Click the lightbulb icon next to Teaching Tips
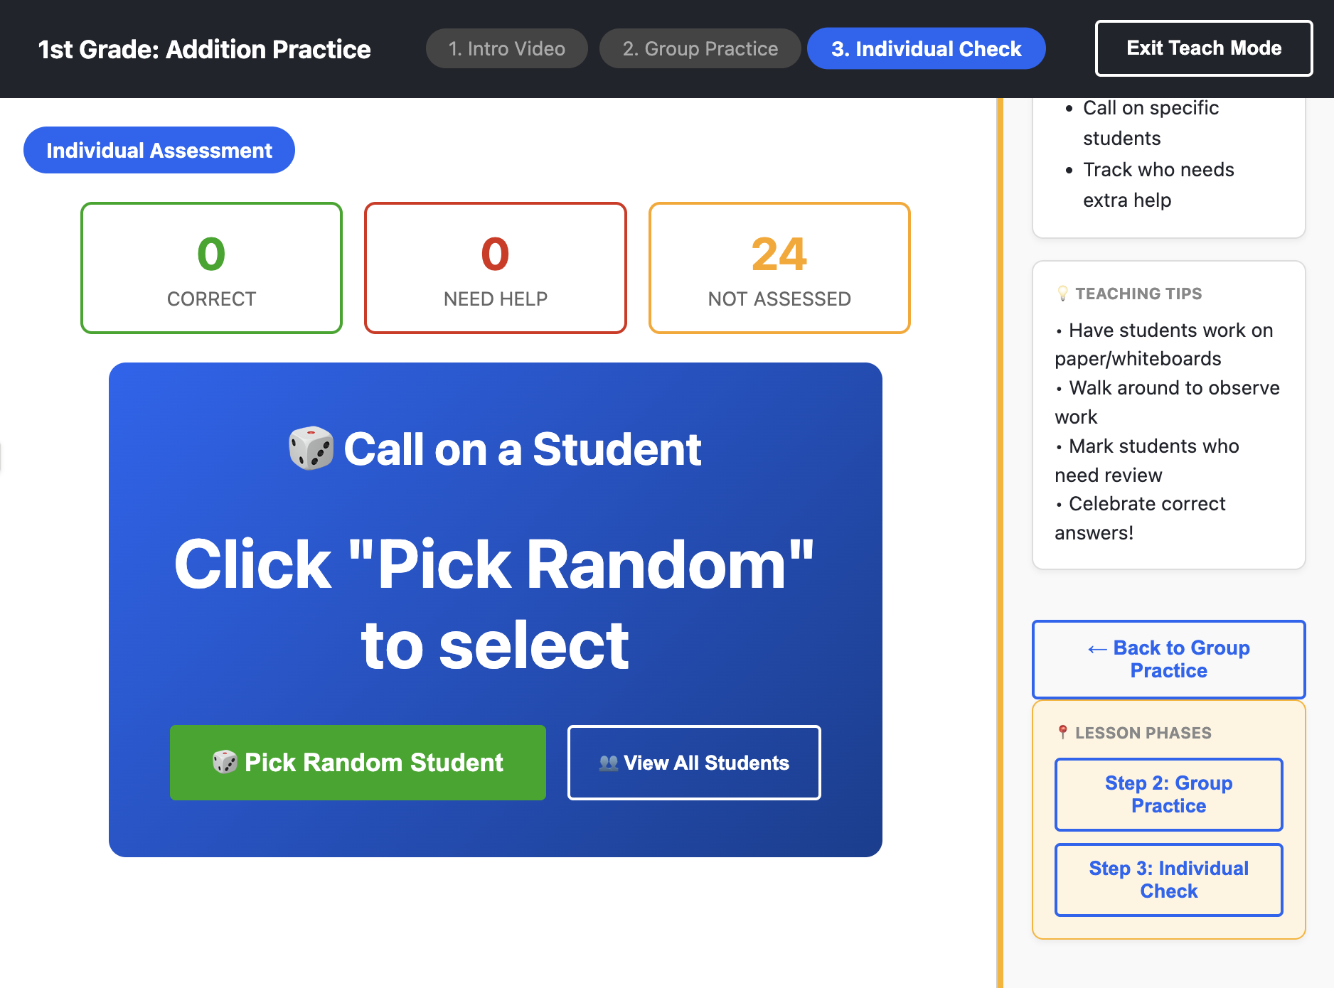The width and height of the screenshot is (1334, 988). 1062,293
